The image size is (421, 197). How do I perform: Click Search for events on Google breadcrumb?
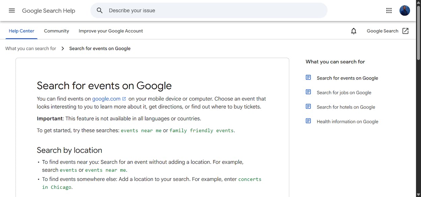tap(100, 49)
